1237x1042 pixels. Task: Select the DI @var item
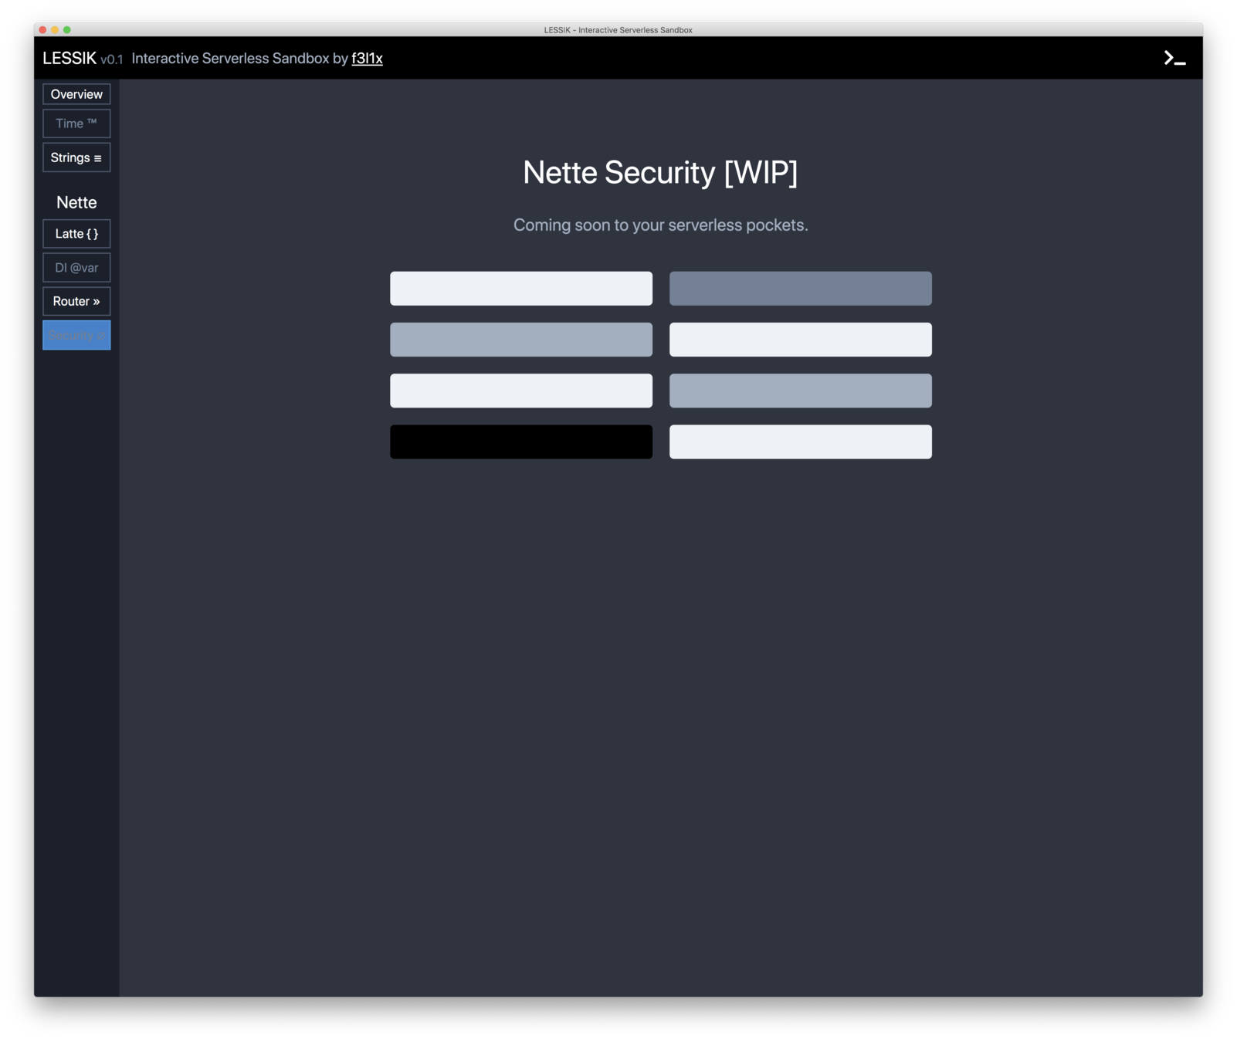[x=76, y=268]
